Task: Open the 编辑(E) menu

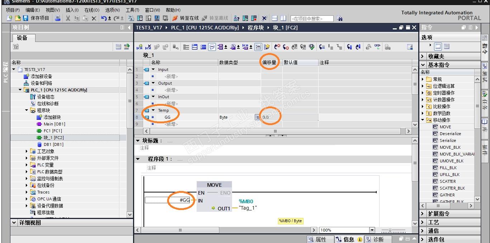Action: click(x=33, y=10)
